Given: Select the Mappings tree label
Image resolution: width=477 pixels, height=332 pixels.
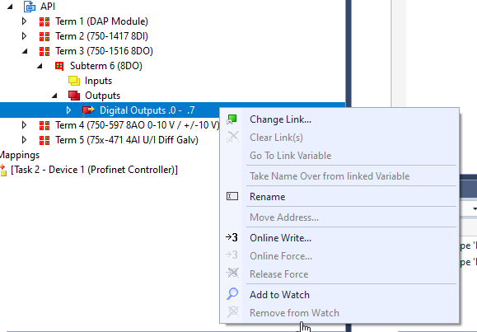Looking at the screenshot, I should [20, 155].
